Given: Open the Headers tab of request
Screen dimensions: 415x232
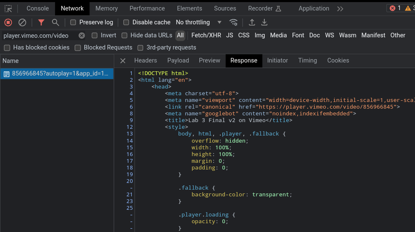Looking at the screenshot, I should [x=145, y=60].
